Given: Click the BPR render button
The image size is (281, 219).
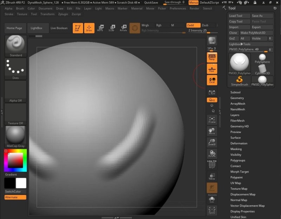Looking at the screenshot, I should click(x=212, y=41).
